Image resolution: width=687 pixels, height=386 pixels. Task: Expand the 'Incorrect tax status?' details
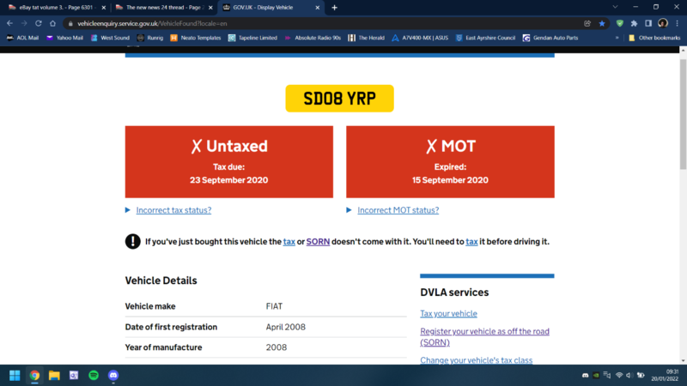coord(173,210)
